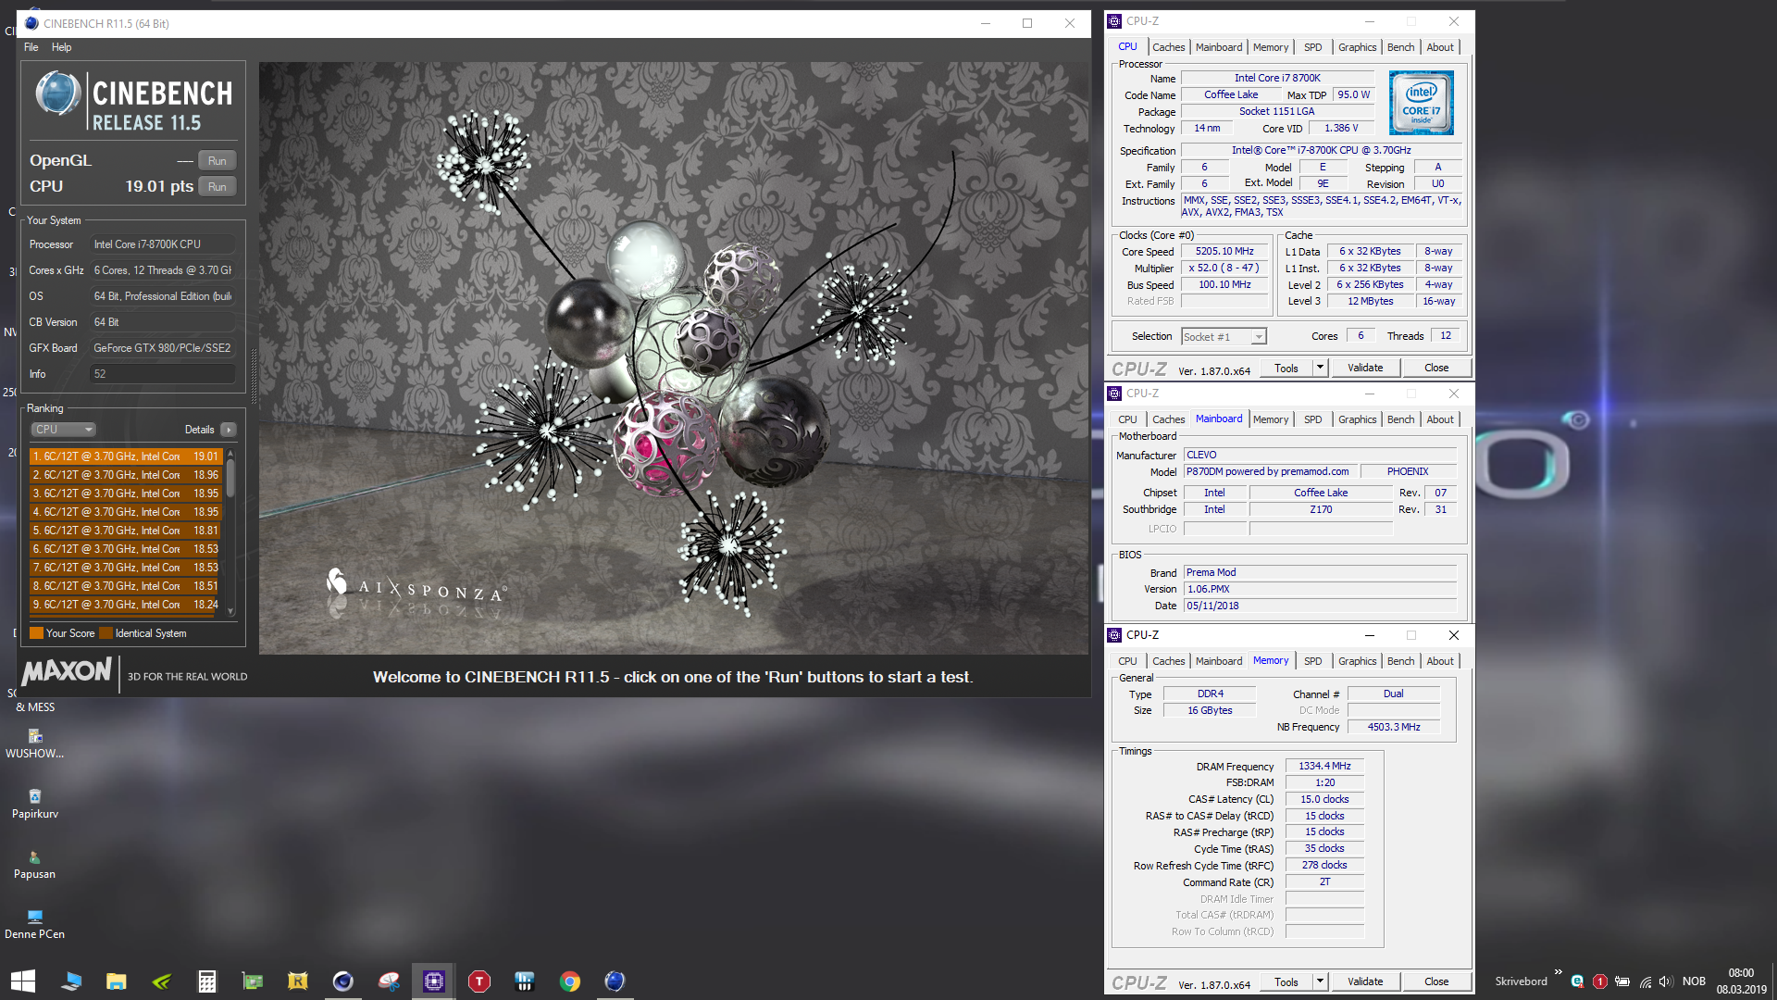The height and width of the screenshot is (1000, 1777).
Task: Click the red tray icon showing 1
Action: tap(1599, 981)
